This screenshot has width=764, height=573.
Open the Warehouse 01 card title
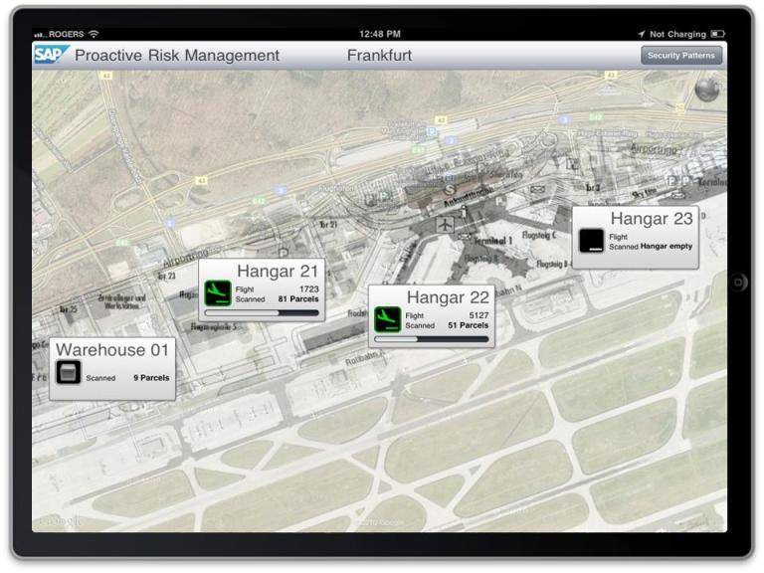[x=114, y=350]
